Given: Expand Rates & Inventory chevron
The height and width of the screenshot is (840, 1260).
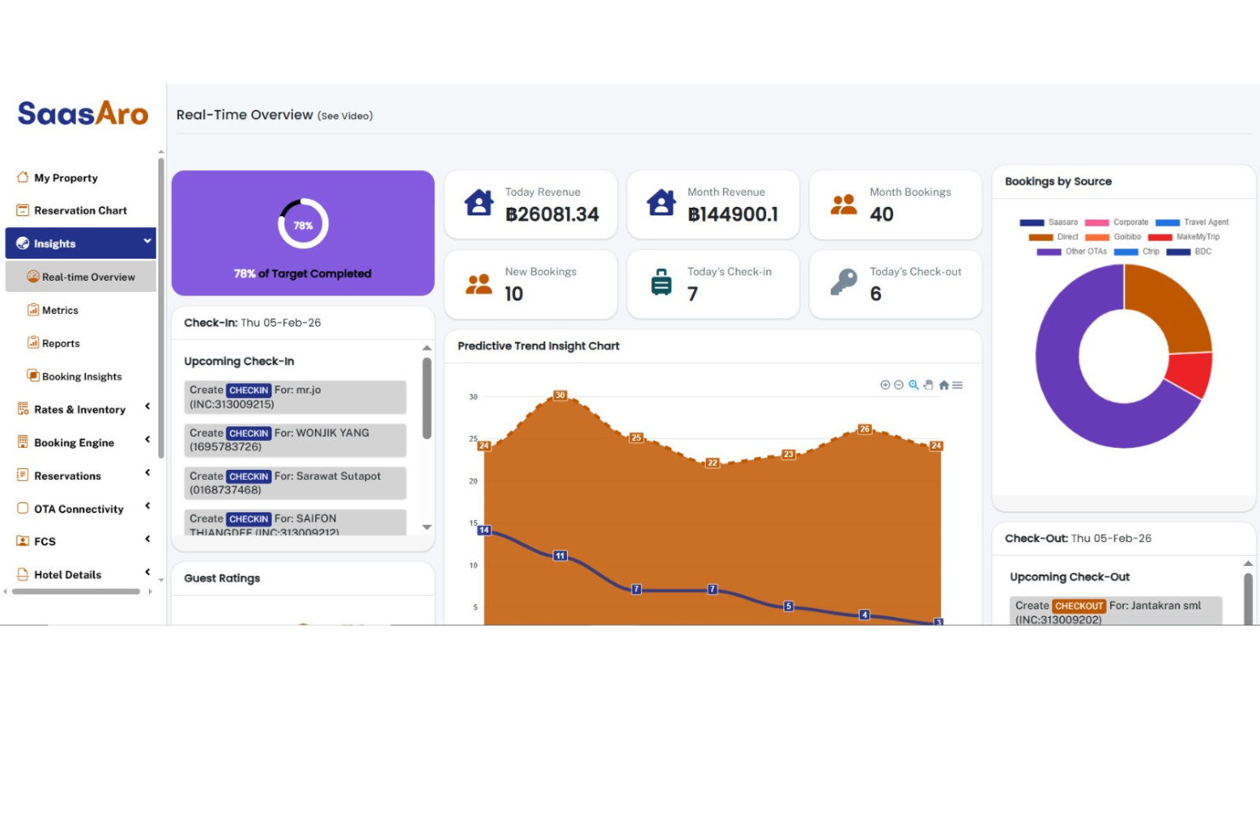Looking at the screenshot, I should (x=147, y=407).
